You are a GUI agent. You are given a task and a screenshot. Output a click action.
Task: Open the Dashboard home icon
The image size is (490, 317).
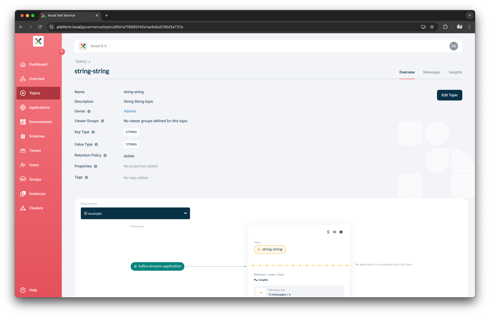click(23, 64)
